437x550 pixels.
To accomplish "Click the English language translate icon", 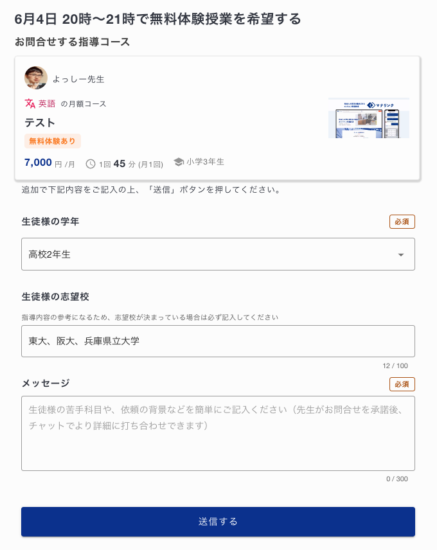I will pyautogui.click(x=30, y=103).
